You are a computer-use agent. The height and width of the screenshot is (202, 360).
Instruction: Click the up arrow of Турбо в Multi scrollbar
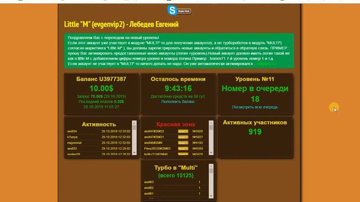[x=211, y=166]
